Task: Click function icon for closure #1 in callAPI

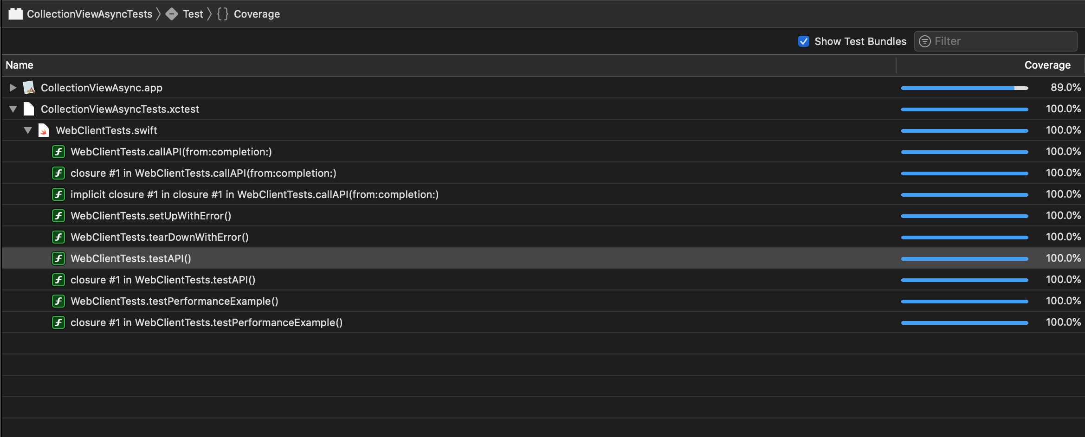Action: [58, 173]
